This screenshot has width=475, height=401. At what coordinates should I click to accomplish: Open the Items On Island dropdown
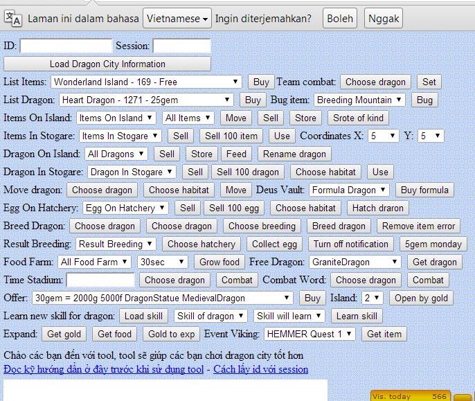click(x=116, y=118)
